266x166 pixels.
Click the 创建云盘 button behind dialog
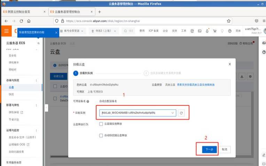pyautogui.click(x=59, y=76)
